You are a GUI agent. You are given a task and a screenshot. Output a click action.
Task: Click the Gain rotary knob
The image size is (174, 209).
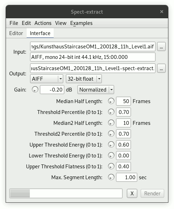35,89
